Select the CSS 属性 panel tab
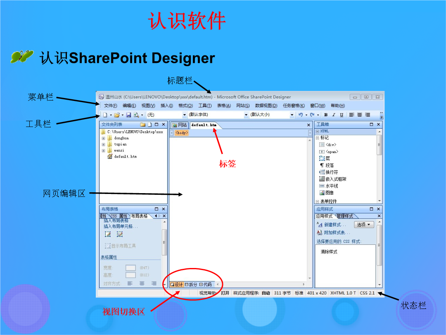The height and width of the screenshot is (335, 446). [119, 216]
